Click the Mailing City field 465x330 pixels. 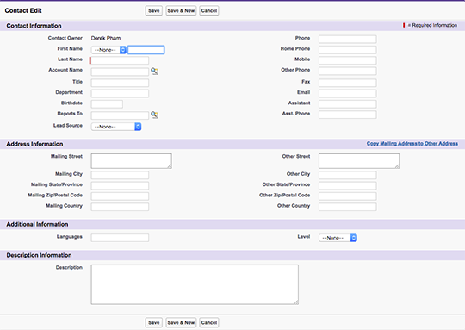point(120,175)
